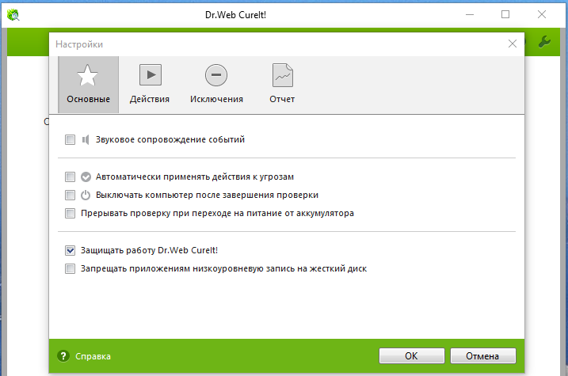568x376 pixels.
Task: Close the Настройки dialog with X
Action: (x=513, y=44)
